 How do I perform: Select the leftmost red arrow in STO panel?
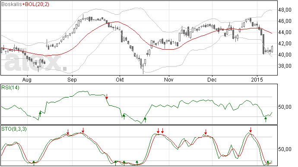coord(68,132)
